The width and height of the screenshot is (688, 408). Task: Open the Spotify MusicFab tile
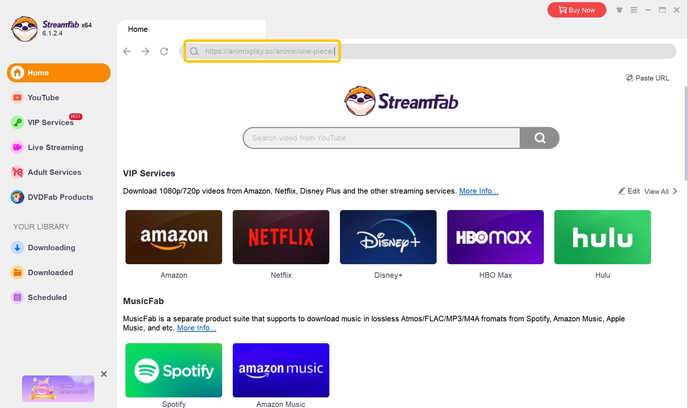coord(174,370)
